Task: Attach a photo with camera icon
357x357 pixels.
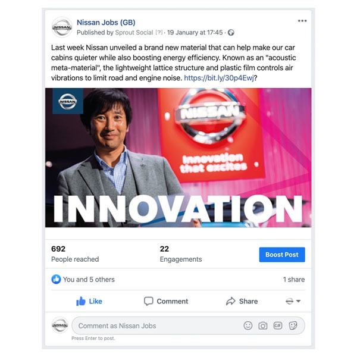Action: [263, 325]
